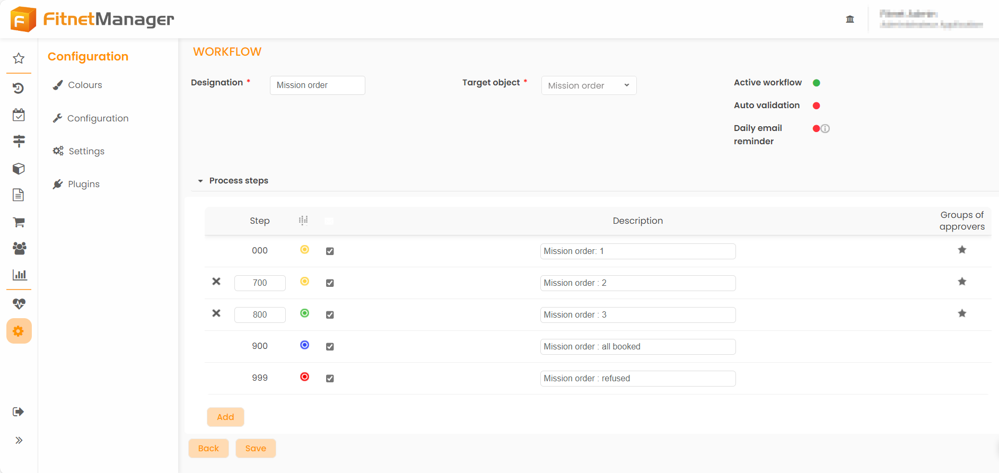
Task: Uncheck the checkbox for step 900
Action: pos(330,347)
